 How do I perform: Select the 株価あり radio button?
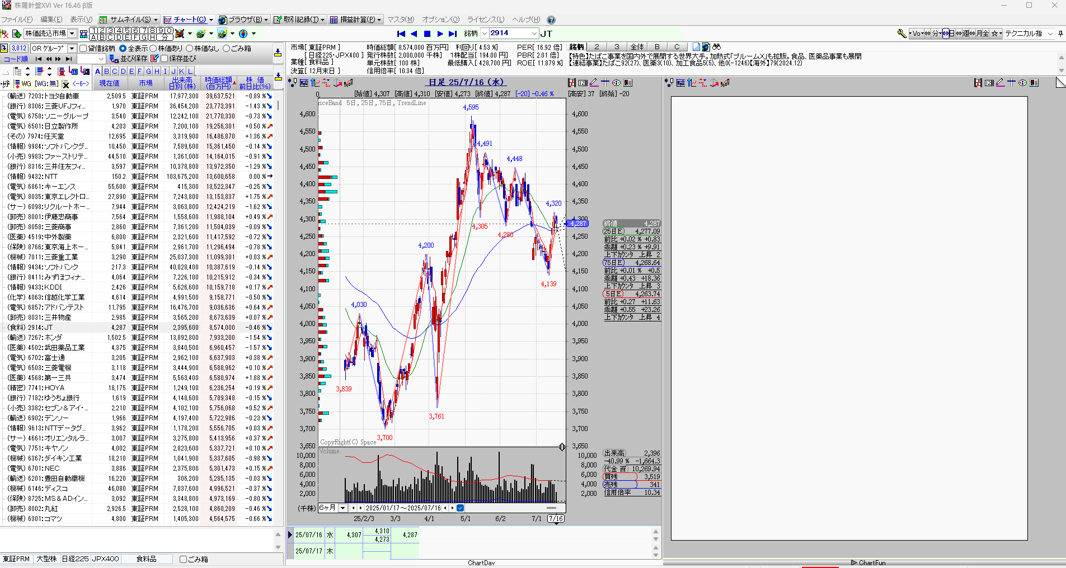click(153, 49)
